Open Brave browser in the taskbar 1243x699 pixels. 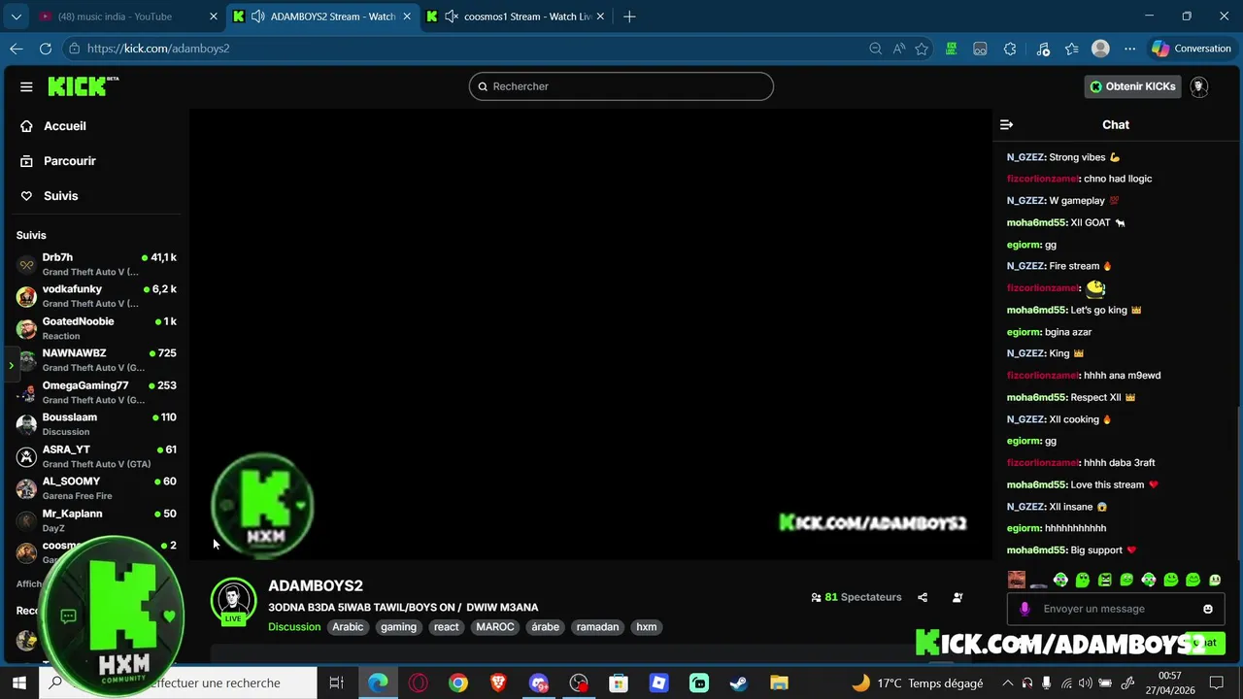point(498,682)
